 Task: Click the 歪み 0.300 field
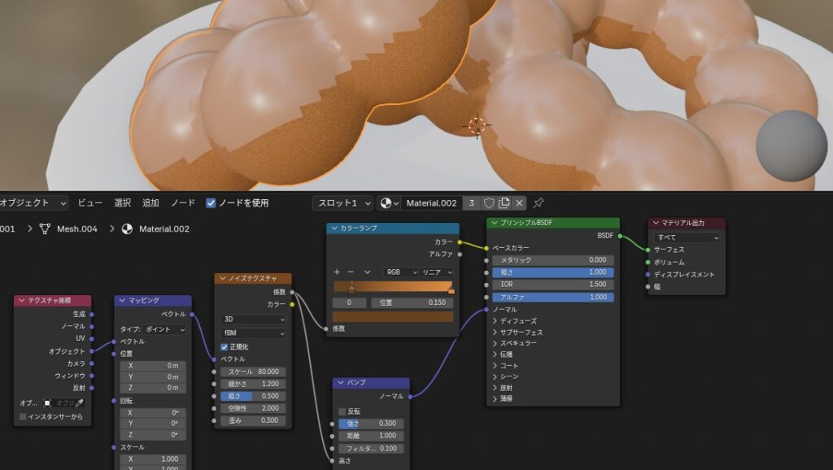253,420
